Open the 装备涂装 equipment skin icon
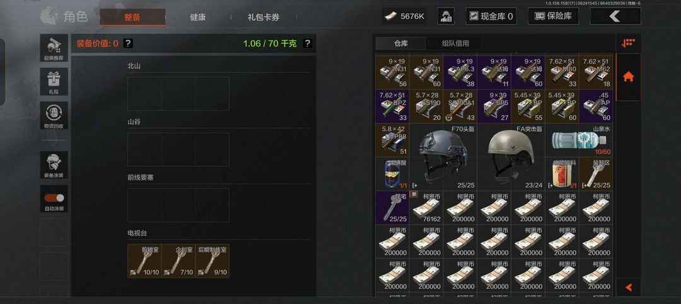Viewport: 681px width, 304px height. 54,165
